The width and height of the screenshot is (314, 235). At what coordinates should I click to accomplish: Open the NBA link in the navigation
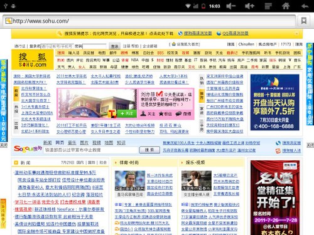pos(135,60)
